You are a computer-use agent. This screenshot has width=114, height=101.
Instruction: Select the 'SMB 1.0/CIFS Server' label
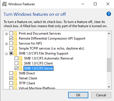pos(39,68)
